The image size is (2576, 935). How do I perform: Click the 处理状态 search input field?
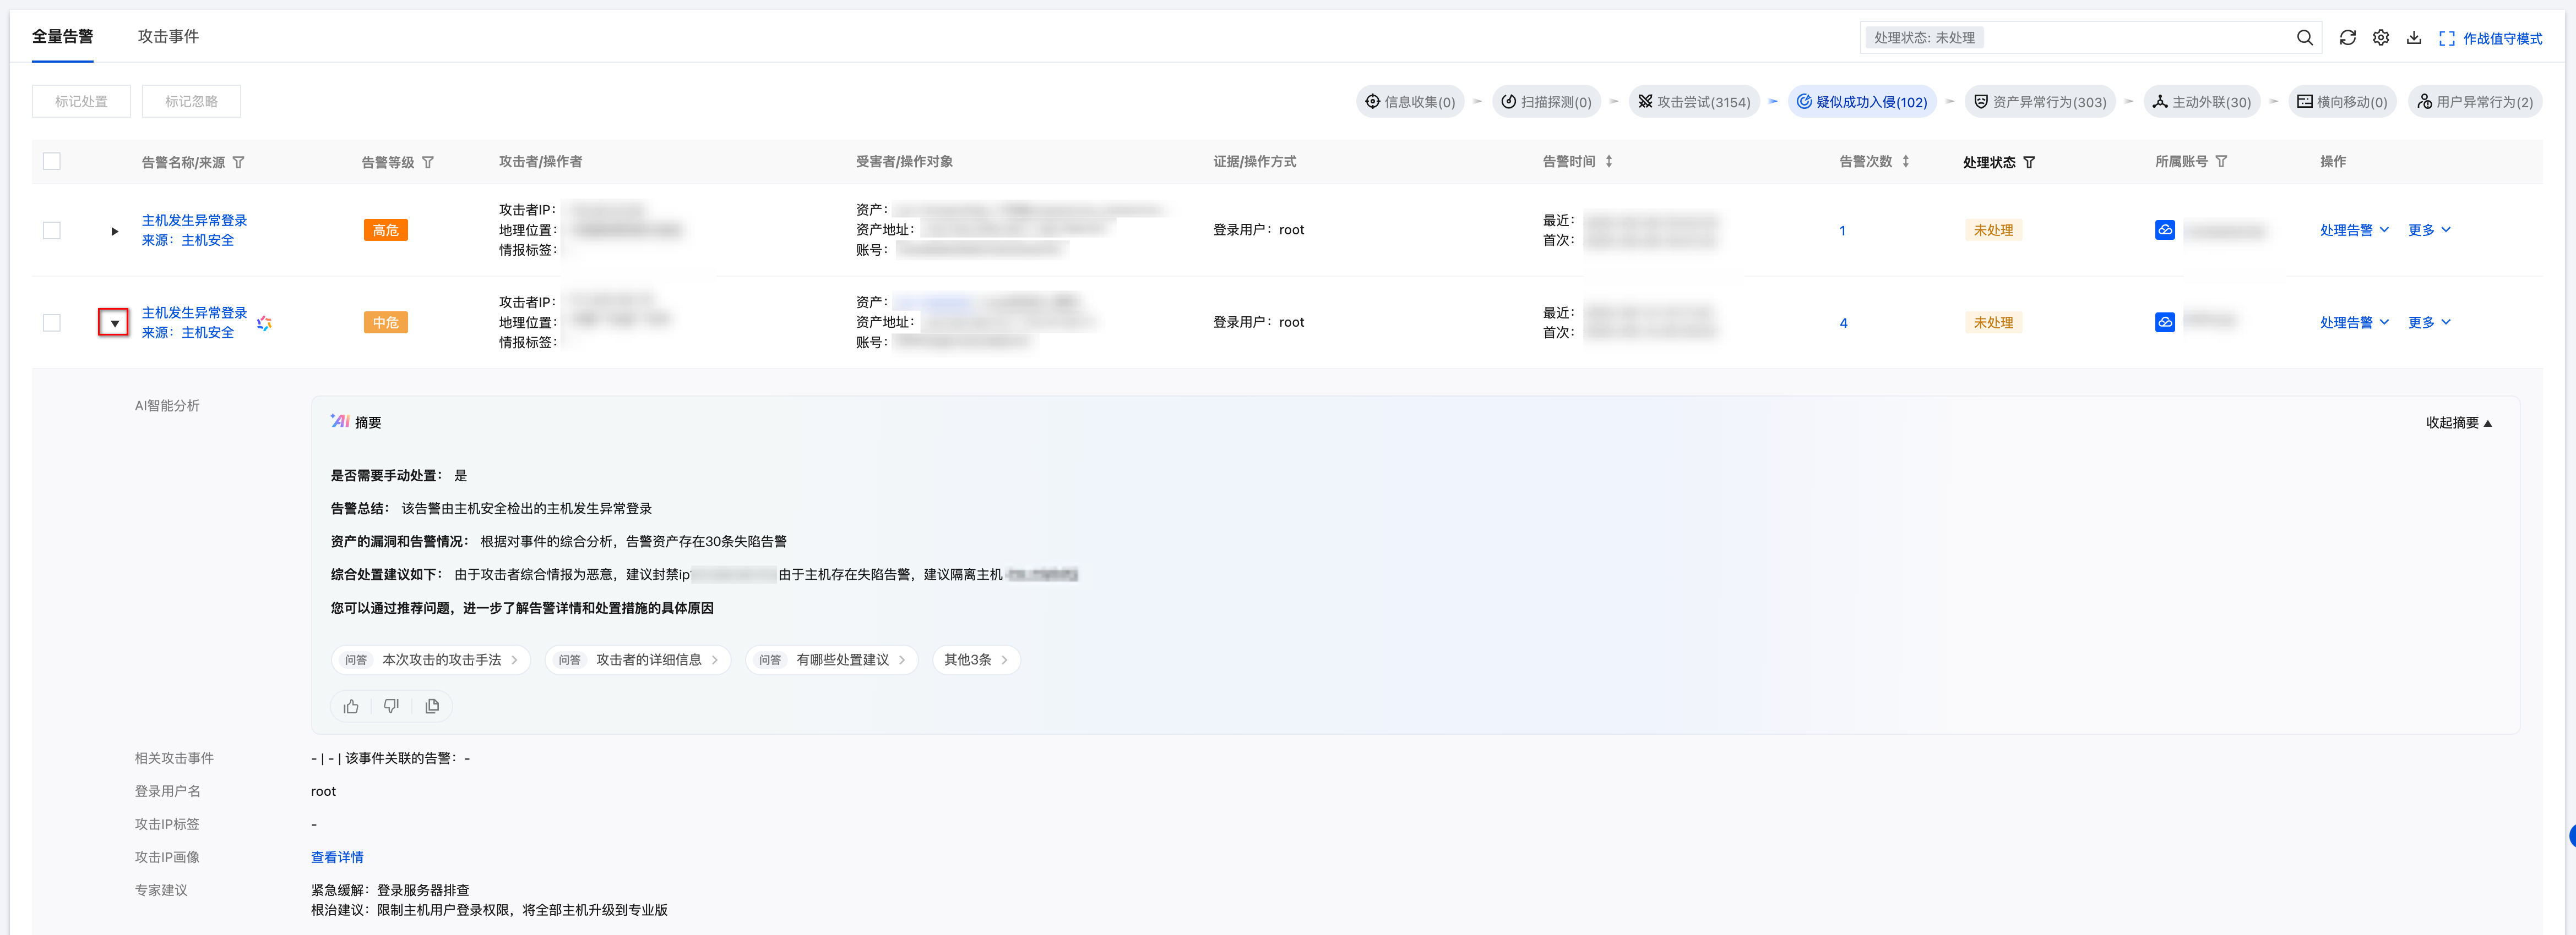(2130, 38)
